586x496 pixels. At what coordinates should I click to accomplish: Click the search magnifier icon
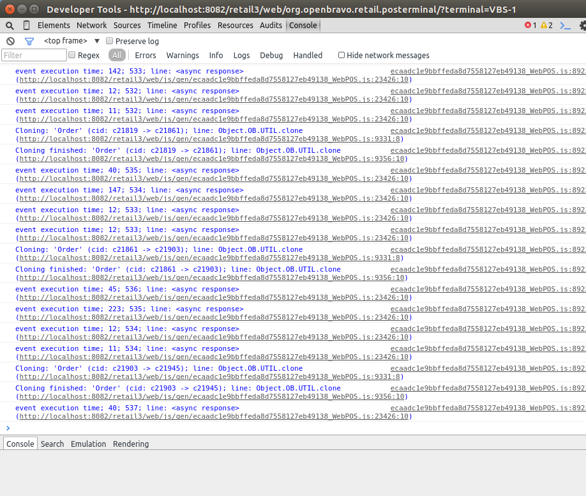(x=10, y=26)
